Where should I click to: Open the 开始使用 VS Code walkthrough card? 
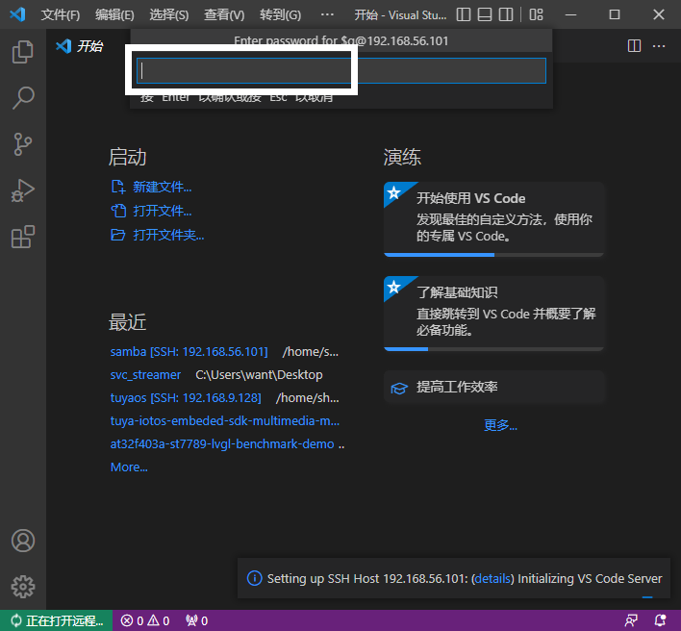pyautogui.click(x=493, y=219)
